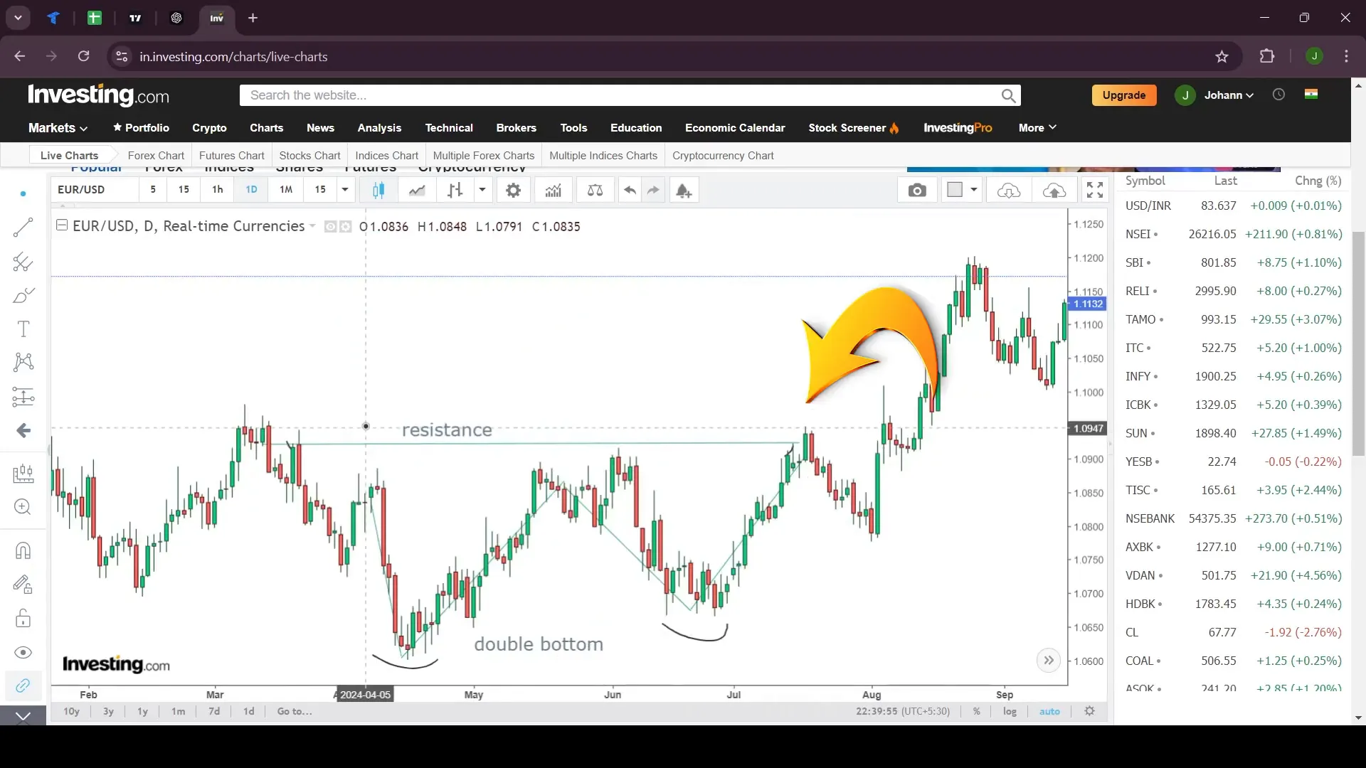Set chart range to 1y

point(142,712)
